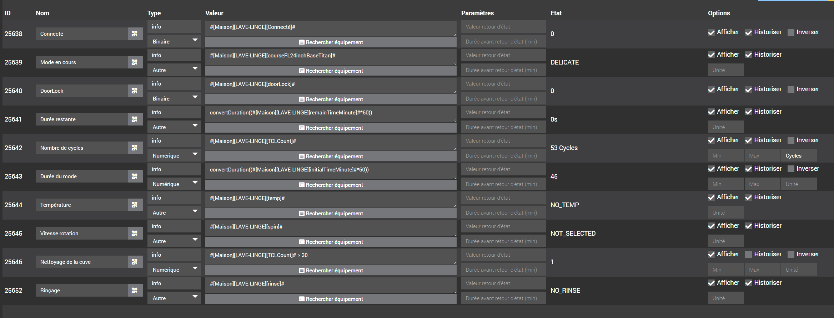Click the Min field for Nombre de cycles
This screenshot has height=318, width=834.
pos(725,156)
